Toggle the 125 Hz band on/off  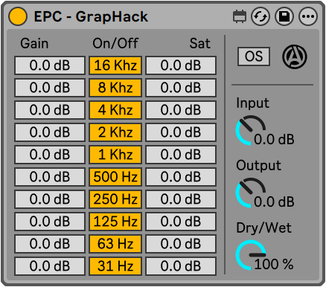point(115,222)
